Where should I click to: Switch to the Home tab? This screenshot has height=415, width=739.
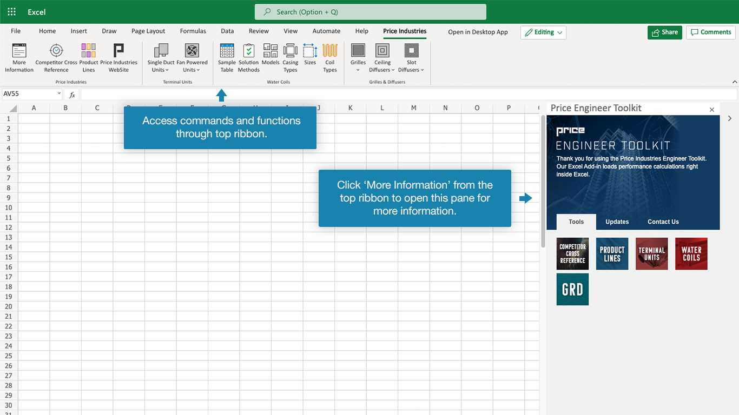48,31
